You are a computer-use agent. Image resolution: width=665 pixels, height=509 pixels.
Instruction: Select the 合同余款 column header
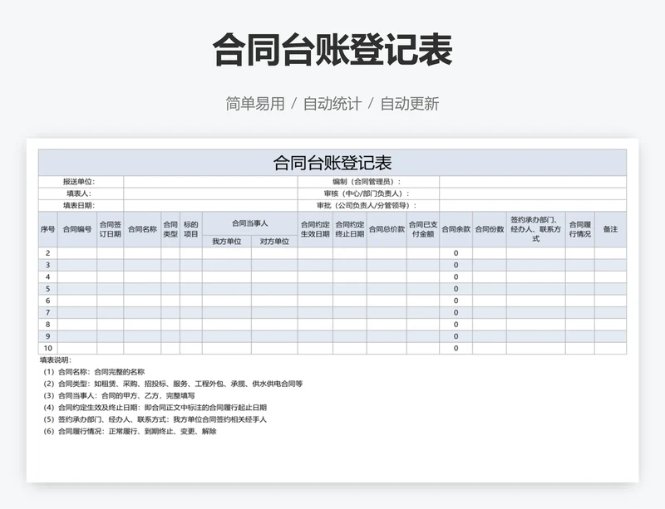coord(456,229)
